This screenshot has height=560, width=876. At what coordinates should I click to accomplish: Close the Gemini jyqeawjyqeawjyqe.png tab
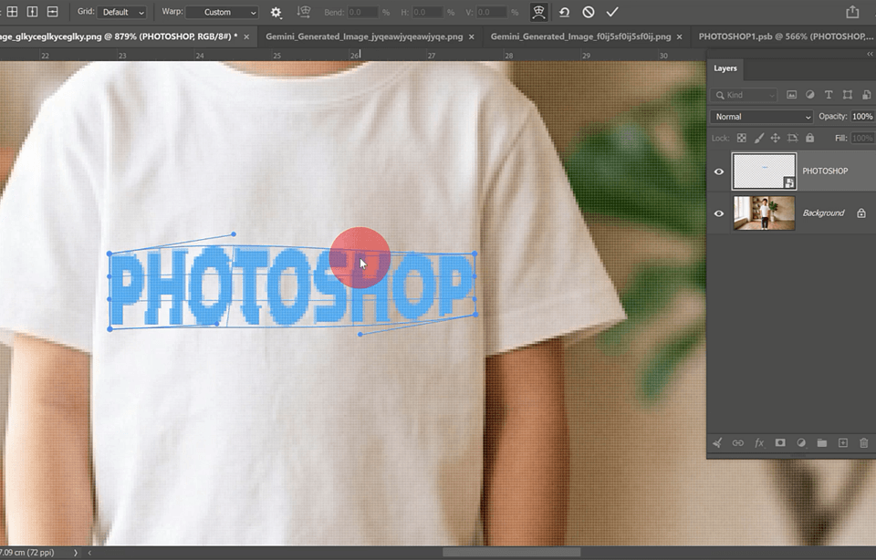coord(472,36)
